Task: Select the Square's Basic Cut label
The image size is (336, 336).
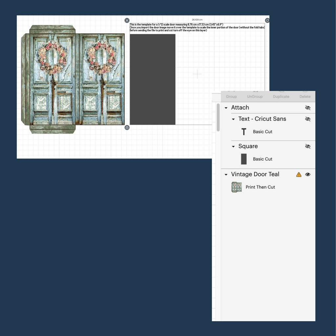Action: [x=262, y=159]
